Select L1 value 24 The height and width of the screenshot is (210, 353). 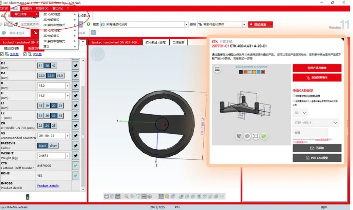tap(60, 106)
